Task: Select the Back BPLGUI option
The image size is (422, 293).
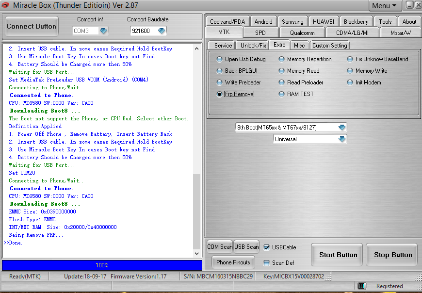Action: 220,71
